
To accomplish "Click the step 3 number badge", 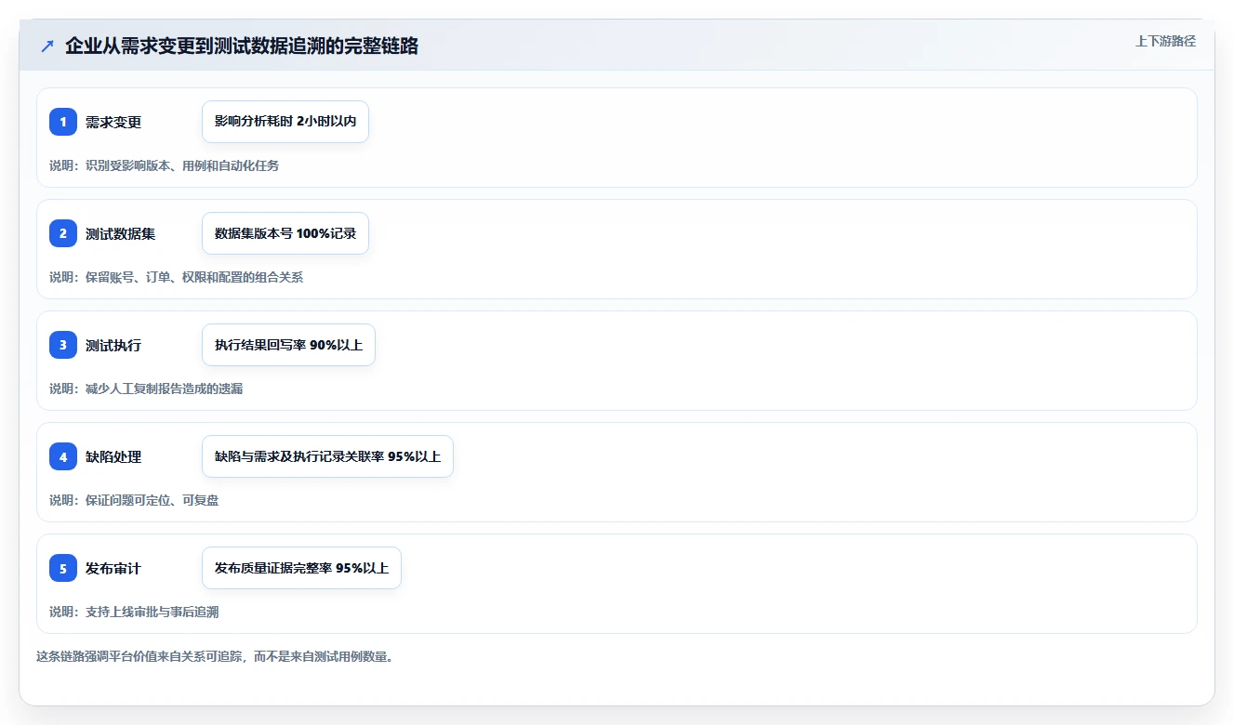I will coord(63,345).
